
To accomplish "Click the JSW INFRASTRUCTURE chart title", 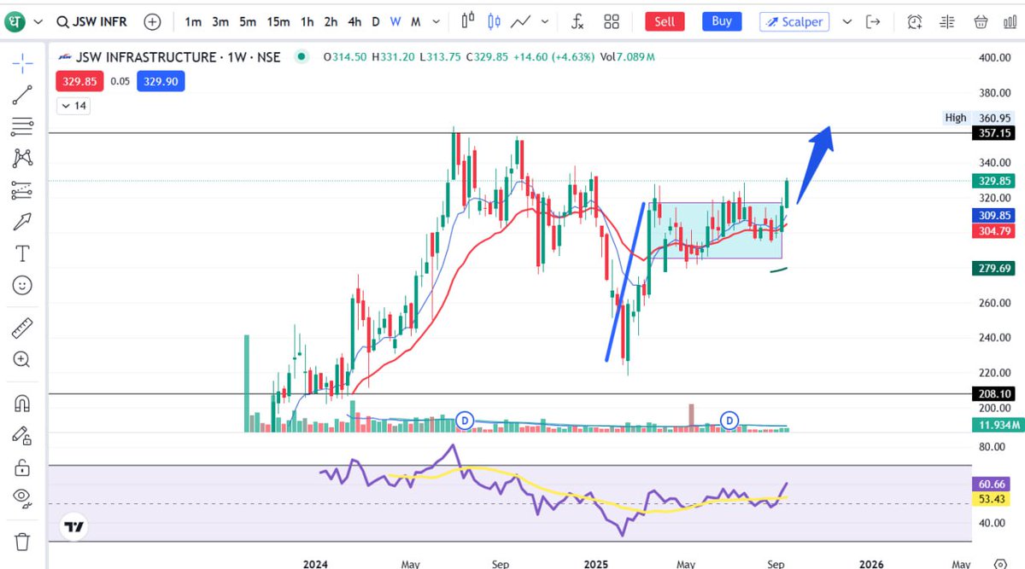I will [x=178, y=57].
